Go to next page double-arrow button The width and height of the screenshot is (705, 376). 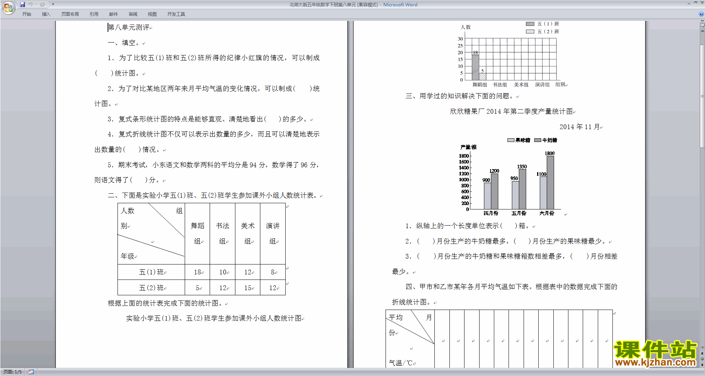(702, 365)
